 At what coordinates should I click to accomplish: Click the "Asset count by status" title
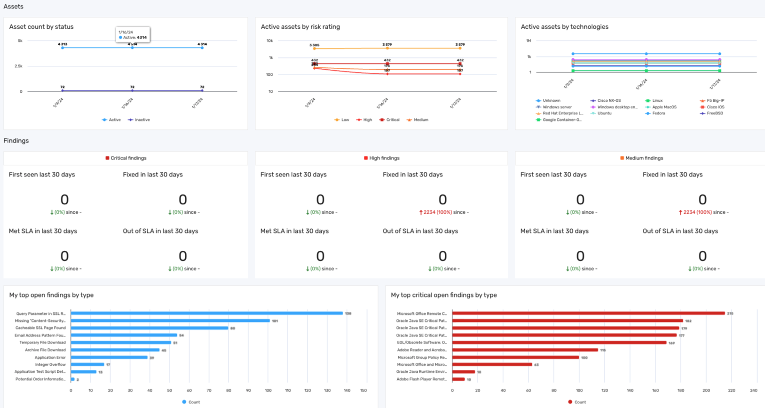41,27
